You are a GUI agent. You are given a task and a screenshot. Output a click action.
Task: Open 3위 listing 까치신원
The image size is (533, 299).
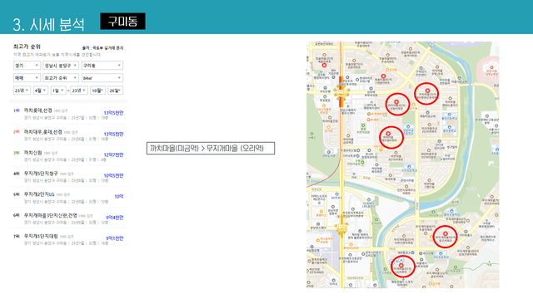(x=68, y=156)
